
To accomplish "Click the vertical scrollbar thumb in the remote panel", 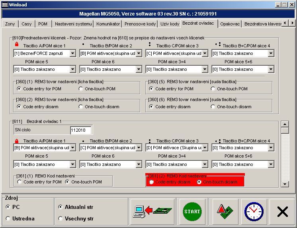I will point(285,130).
